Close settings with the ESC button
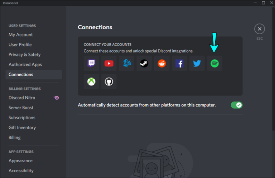 point(259,29)
